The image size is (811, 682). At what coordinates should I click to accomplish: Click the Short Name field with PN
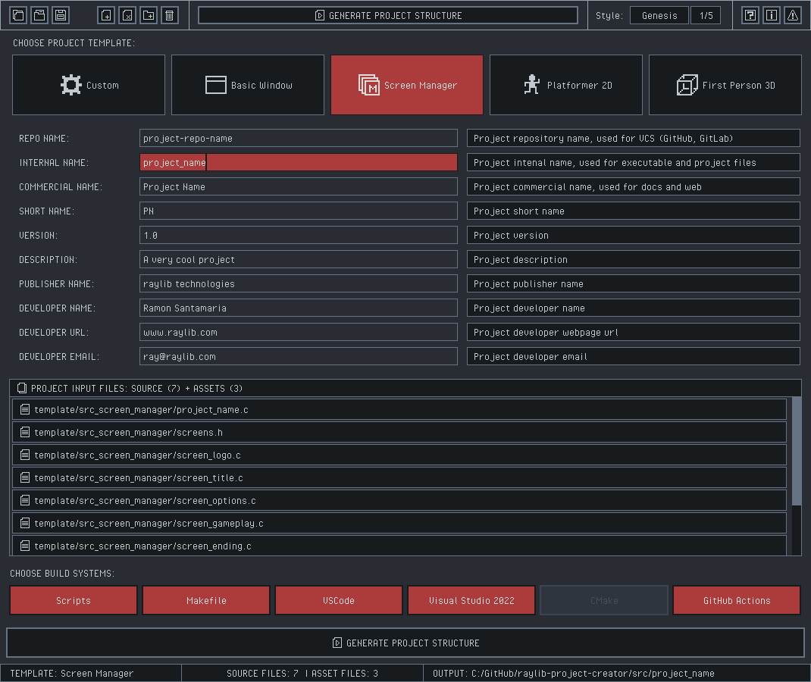(x=299, y=211)
